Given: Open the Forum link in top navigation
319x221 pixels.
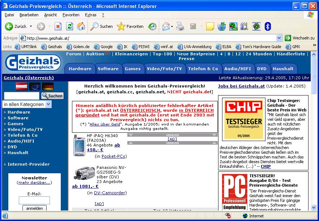Looking at the screenshot, I should [74, 54].
